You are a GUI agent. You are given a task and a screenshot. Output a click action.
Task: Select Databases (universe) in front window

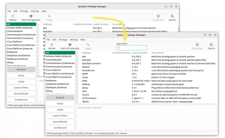56,88
